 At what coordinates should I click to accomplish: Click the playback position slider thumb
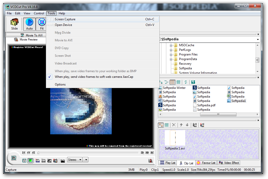click(38, 153)
